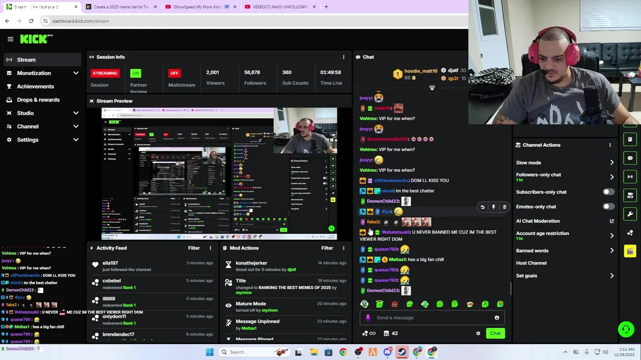Viewport: 641px width, 360px height.
Task: Click the Stream Preview thumbnail
Action: [219, 174]
